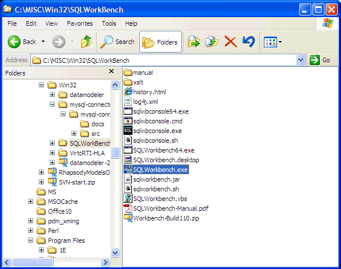341x269 pixels.
Task: Select the sqlworkbench.jar file icon
Action: (128, 179)
